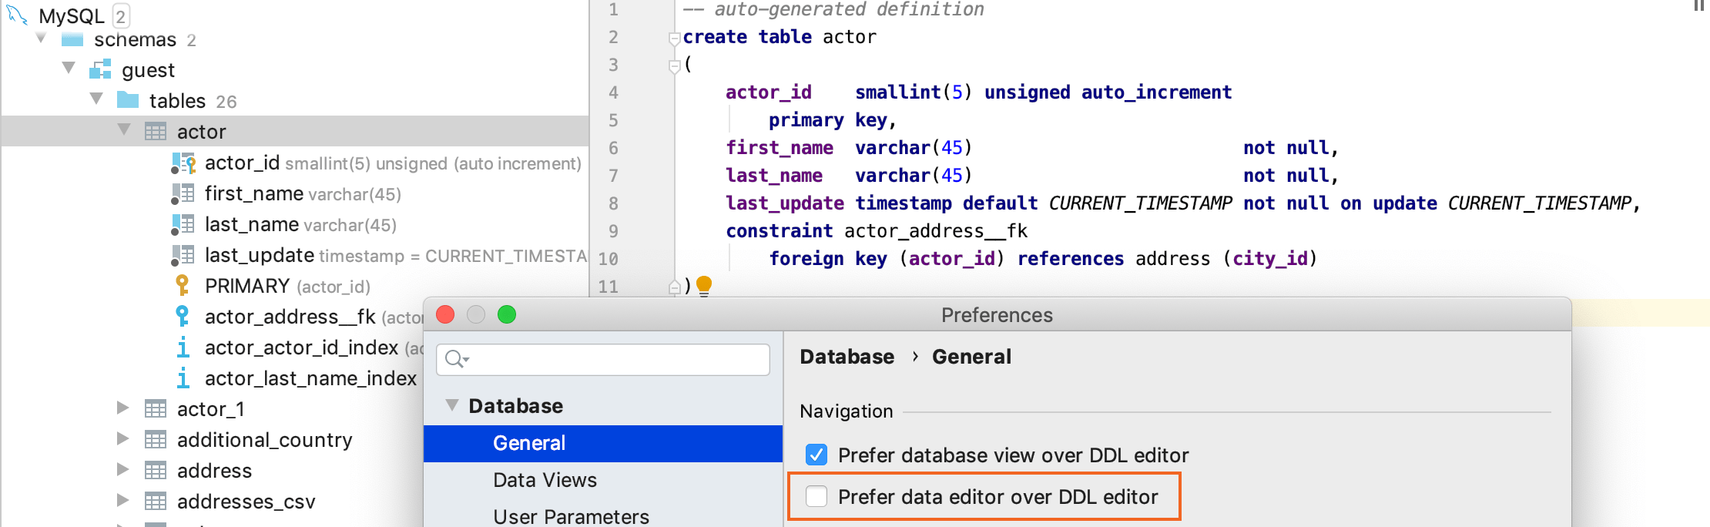Click the General breadcrumb in Preferences header
The height and width of the screenshot is (527, 1710).
click(972, 357)
